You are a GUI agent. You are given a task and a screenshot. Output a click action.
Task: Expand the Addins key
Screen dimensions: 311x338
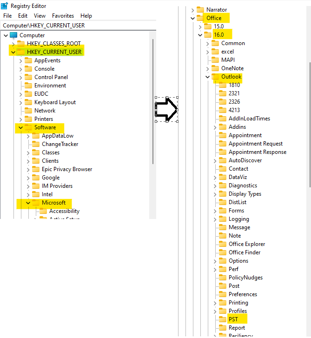coord(215,127)
